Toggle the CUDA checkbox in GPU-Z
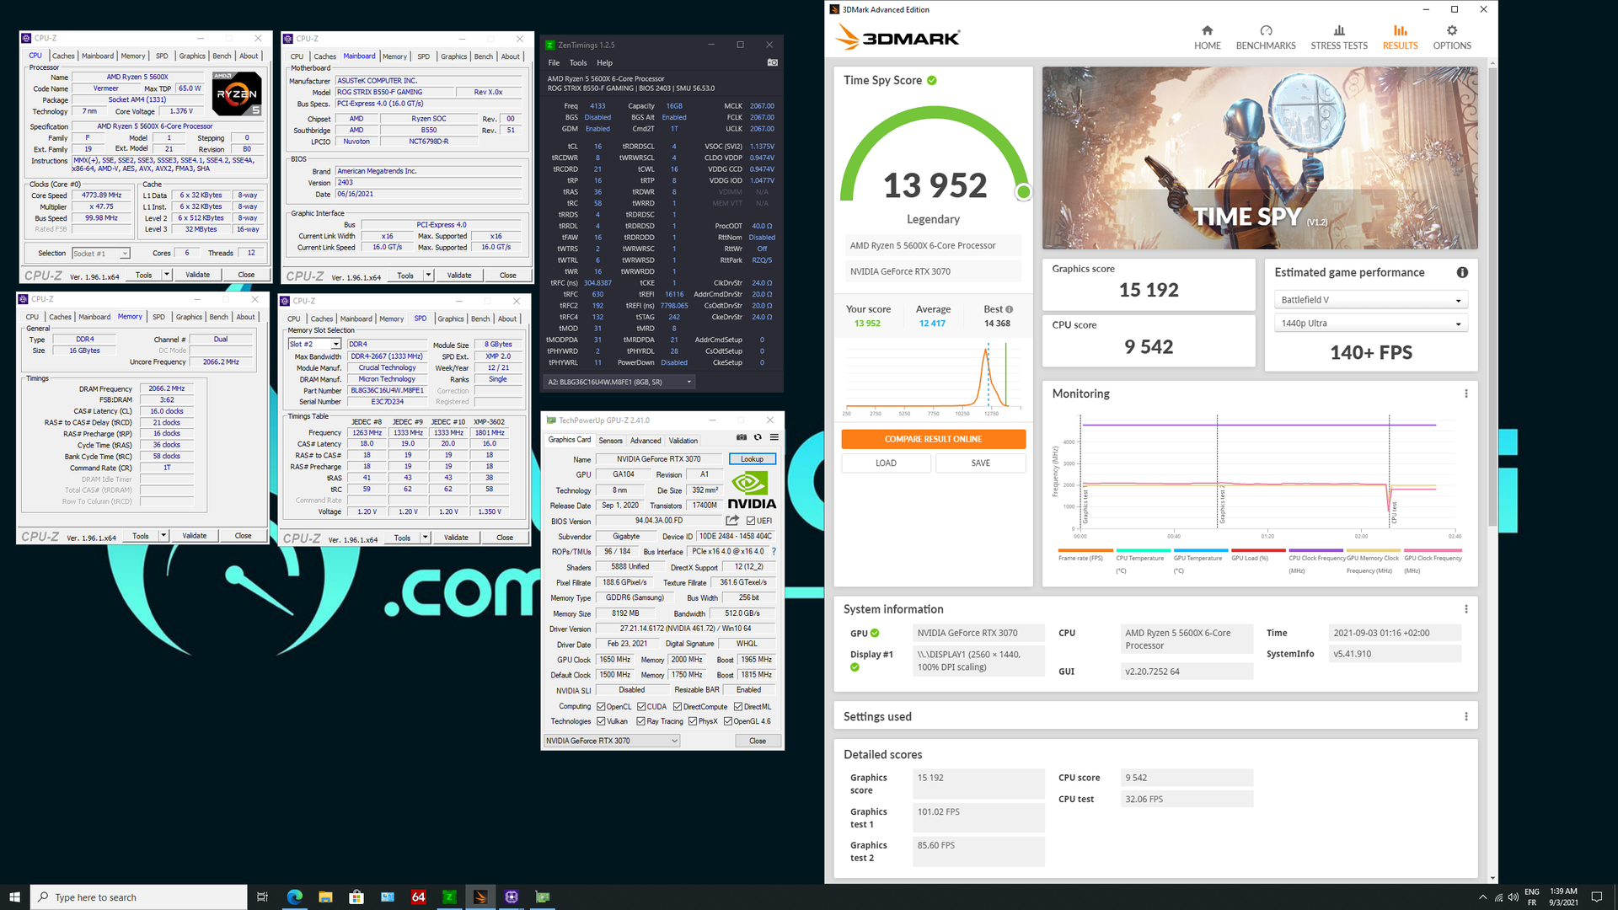 tap(641, 707)
